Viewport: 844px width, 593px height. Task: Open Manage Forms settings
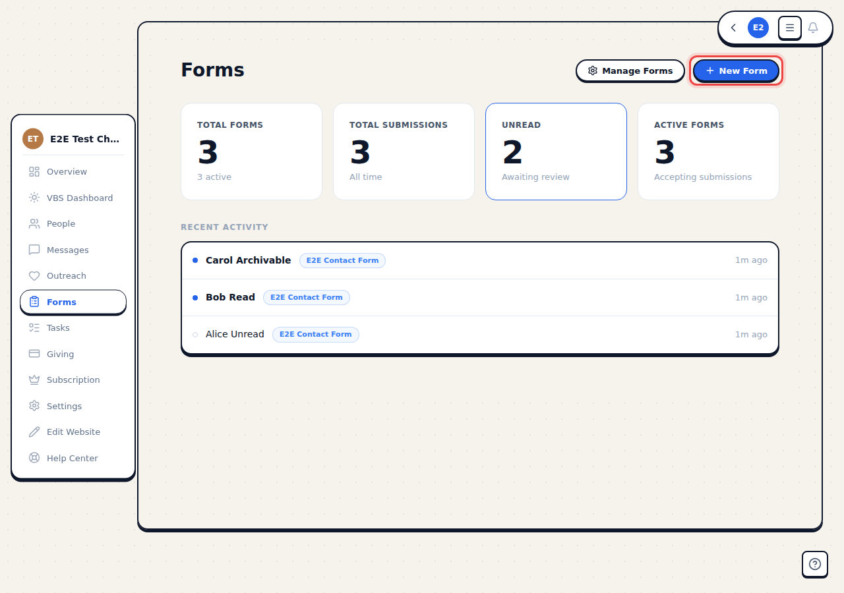point(630,71)
